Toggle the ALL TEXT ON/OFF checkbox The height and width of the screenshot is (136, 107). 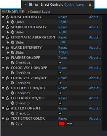coord(60,113)
